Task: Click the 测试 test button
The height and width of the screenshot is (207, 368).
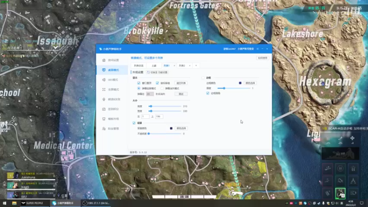Action: pos(181,94)
